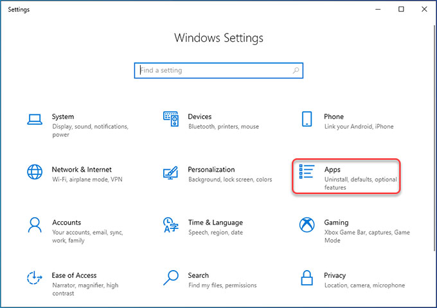Focus the 'Find a setting' search field
This screenshot has height=308, width=437.
[x=219, y=71]
